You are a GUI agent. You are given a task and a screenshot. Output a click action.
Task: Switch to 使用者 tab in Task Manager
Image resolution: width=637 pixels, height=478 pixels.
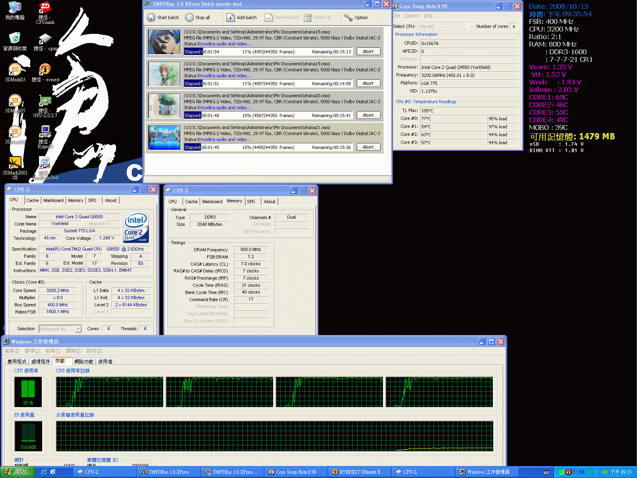pos(106,361)
